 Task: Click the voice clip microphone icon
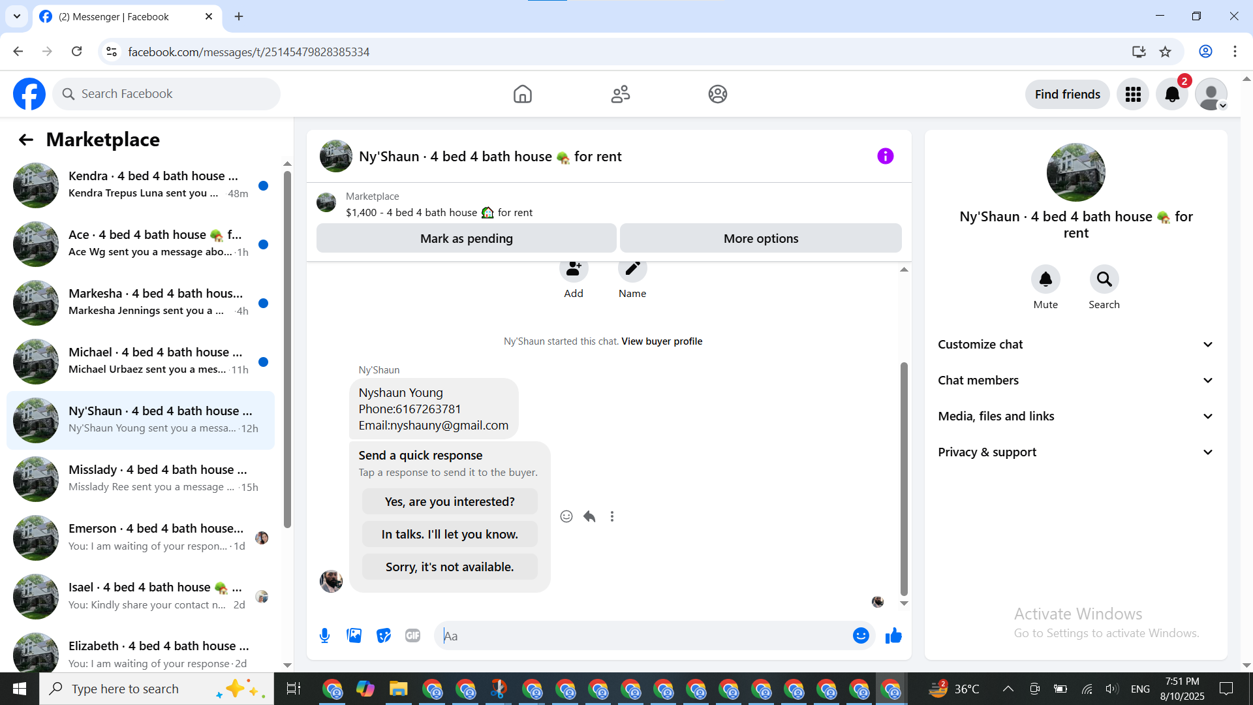(324, 636)
